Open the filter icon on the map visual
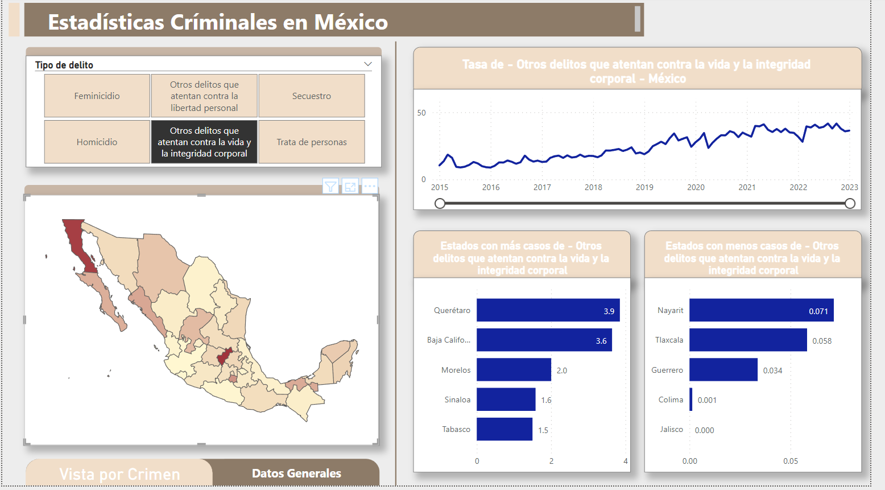The image size is (885, 490). [330, 186]
